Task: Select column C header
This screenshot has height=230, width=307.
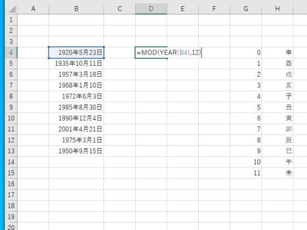Action: pyautogui.click(x=119, y=9)
